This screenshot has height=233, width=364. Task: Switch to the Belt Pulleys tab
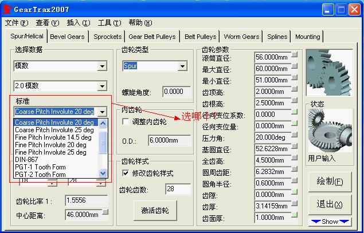pos(200,37)
